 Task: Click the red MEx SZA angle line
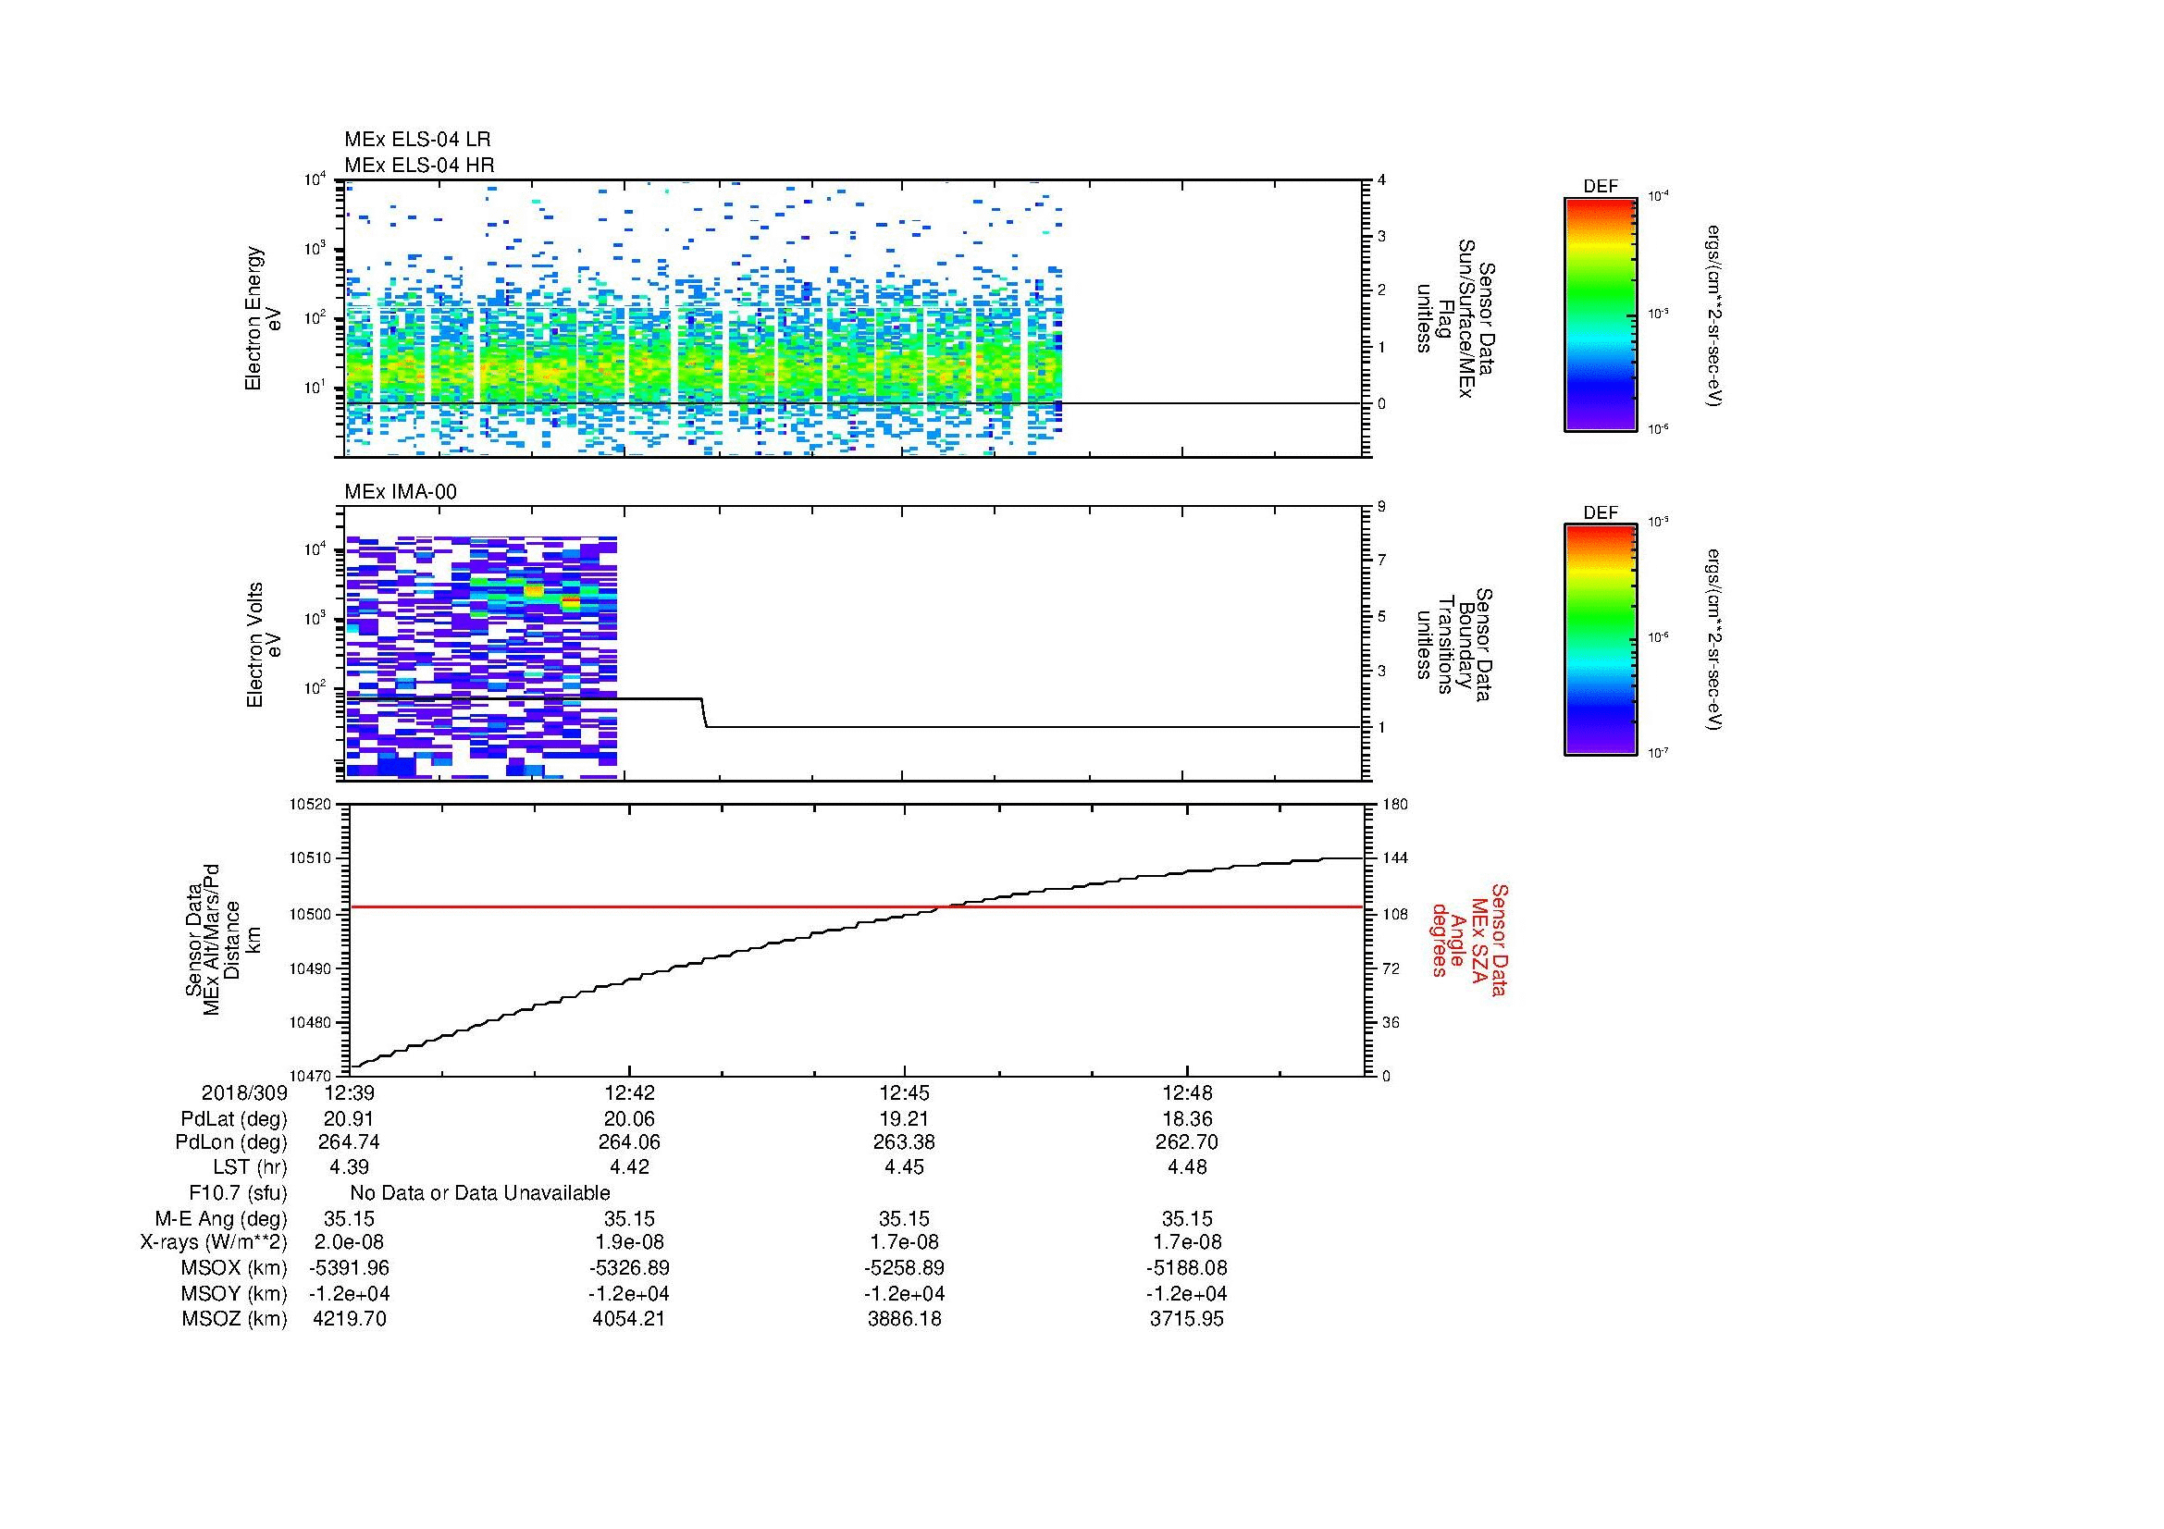(856, 906)
